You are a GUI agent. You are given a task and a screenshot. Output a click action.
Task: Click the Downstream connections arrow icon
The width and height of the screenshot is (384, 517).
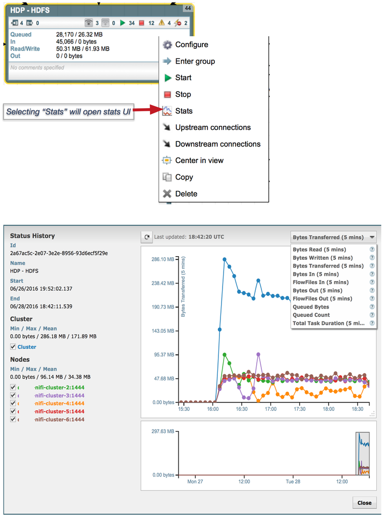(x=167, y=144)
